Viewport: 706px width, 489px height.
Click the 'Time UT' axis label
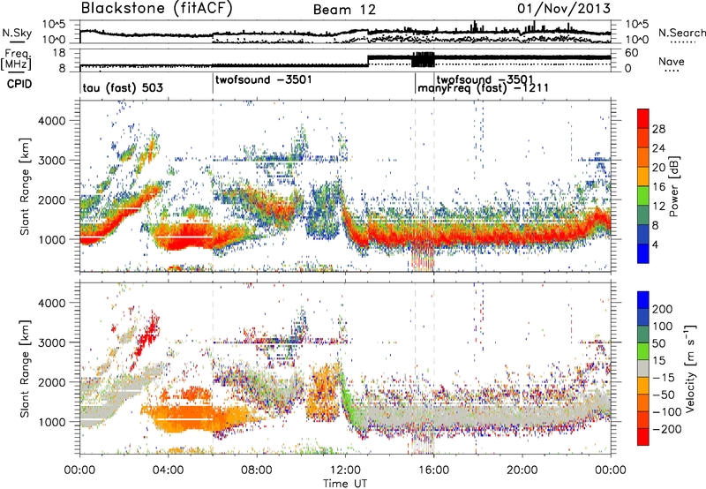pyautogui.click(x=345, y=484)
